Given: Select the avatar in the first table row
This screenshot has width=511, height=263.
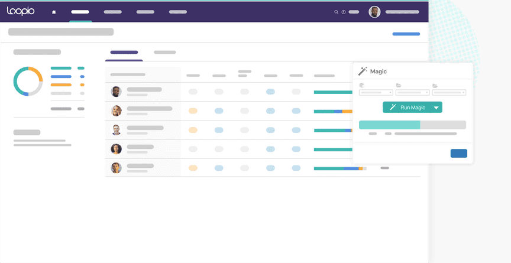Looking at the screenshot, I should click(117, 92).
